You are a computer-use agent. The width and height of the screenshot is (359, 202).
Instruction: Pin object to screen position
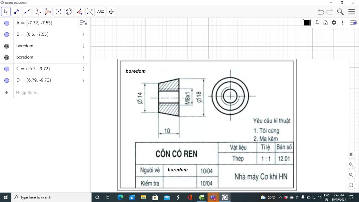pos(317,23)
